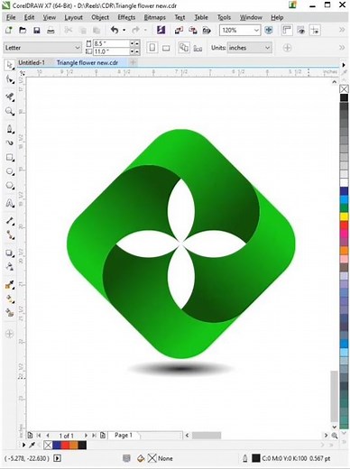Click the page width 8.5 field
Screen dimensions: 350x469
[111, 43]
